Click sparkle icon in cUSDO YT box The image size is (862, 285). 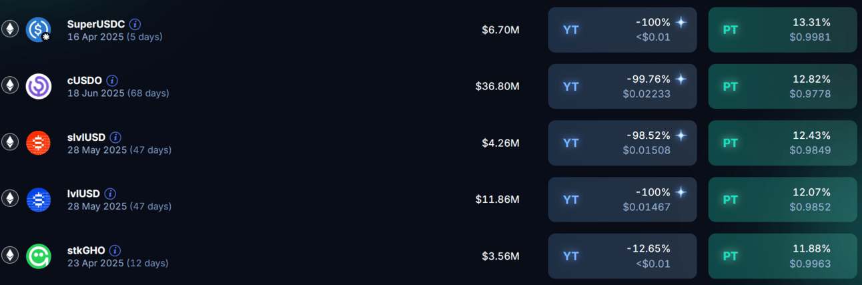681,79
